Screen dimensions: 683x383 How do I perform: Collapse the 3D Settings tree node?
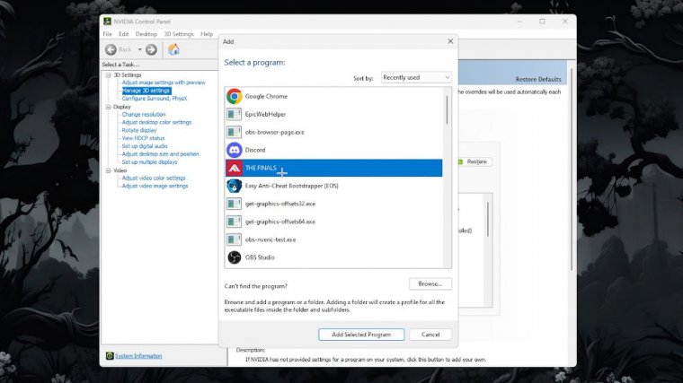click(x=108, y=75)
